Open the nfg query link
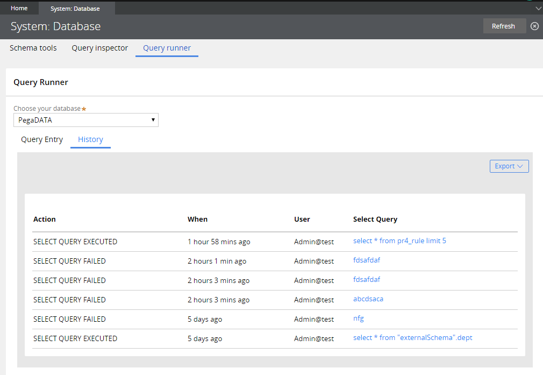Screen dimensions: 543x375 click(359, 318)
